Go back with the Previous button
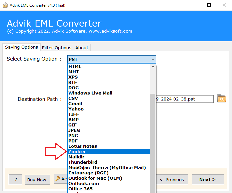Viewport: 232px width, 193px height. [172, 179]
